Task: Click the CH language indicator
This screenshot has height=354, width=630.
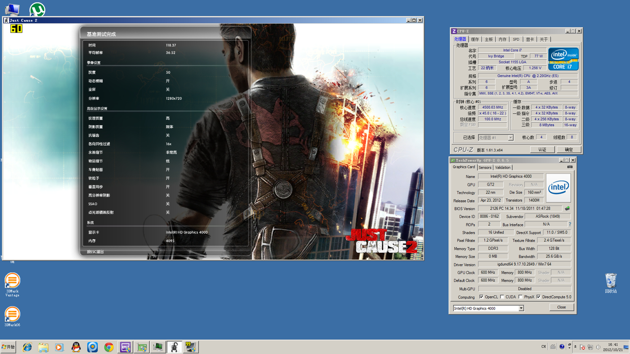Action: pyautogui.click(x=543, y=347)
